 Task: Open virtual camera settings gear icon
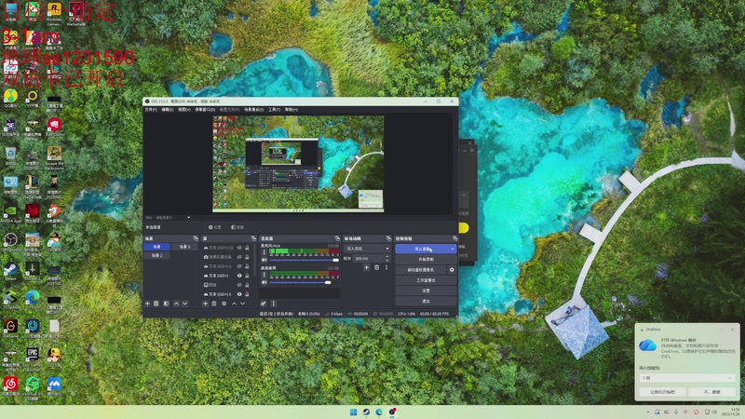452,270
